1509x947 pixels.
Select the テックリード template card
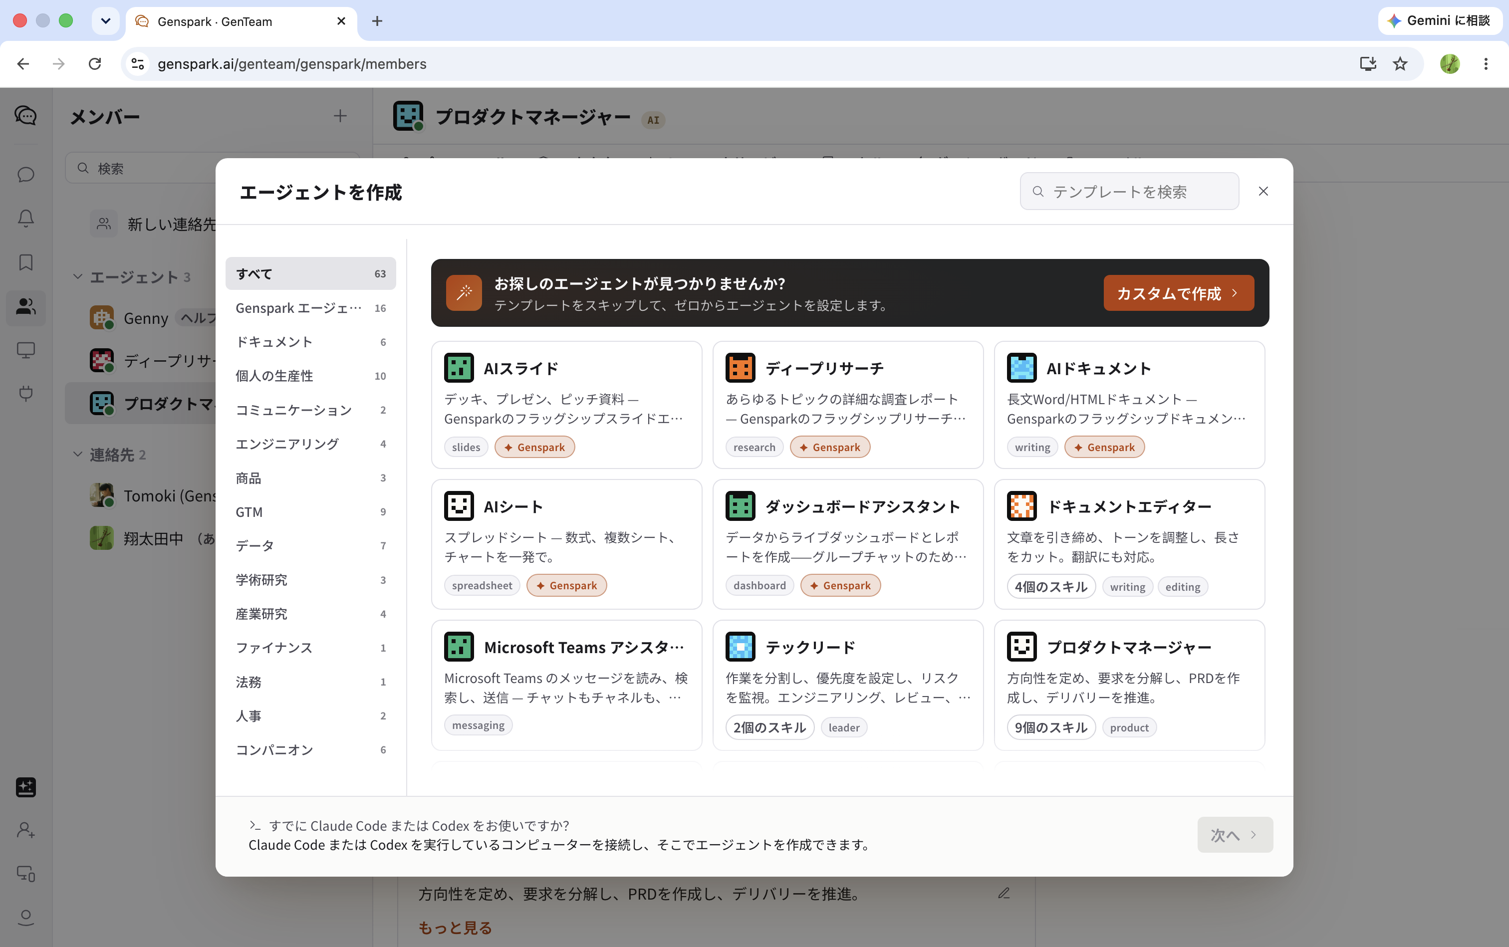tap(847, 685)
